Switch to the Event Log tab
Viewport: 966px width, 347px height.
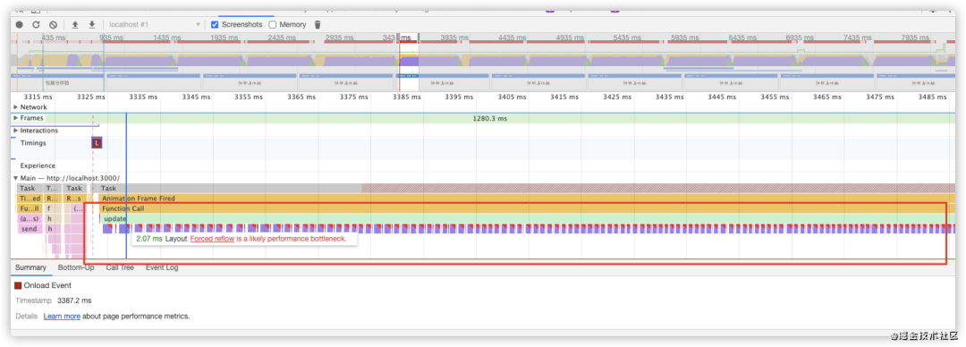tap(161, 268)
